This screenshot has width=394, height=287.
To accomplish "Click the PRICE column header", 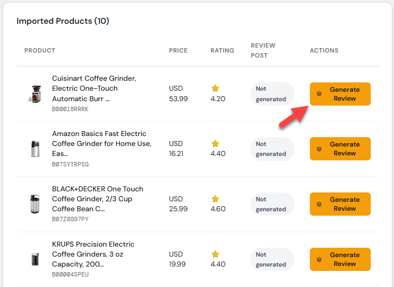I will click(x=178, y=50).
